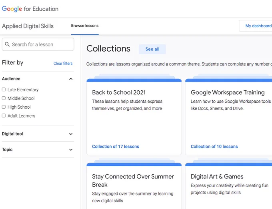This screenshot has width=272, height=209.
Task: Go to Applied Digital Skills home
Action: pos(28,26)
